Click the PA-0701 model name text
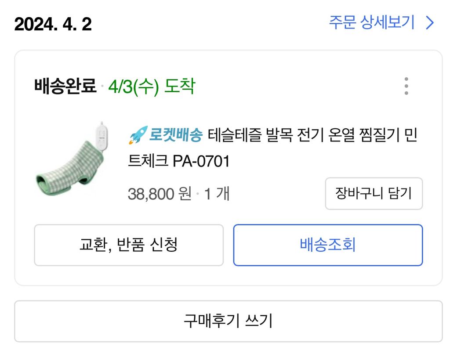457x347 pixels. click(201, 162)
